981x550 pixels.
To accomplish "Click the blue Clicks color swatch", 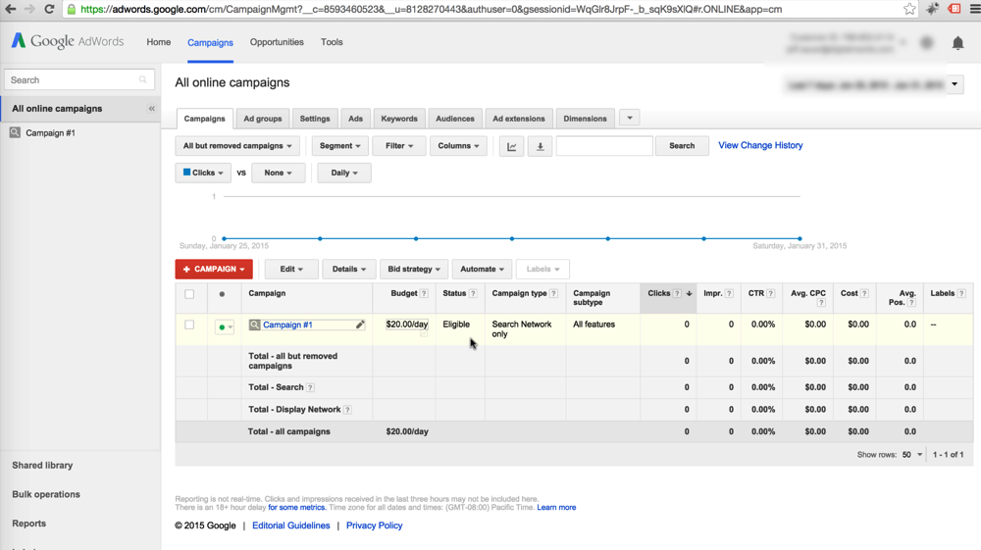I will tap(186, 173).
